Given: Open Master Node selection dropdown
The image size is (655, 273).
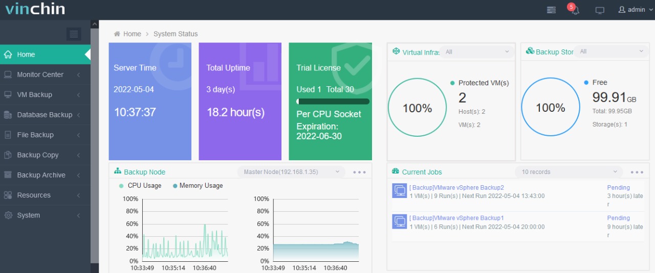Looking at the screenshot, I should (292, 172).
